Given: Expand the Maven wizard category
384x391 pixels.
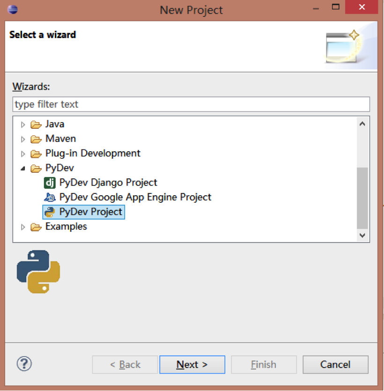Looking at the screenshot, I should point(23,139).
